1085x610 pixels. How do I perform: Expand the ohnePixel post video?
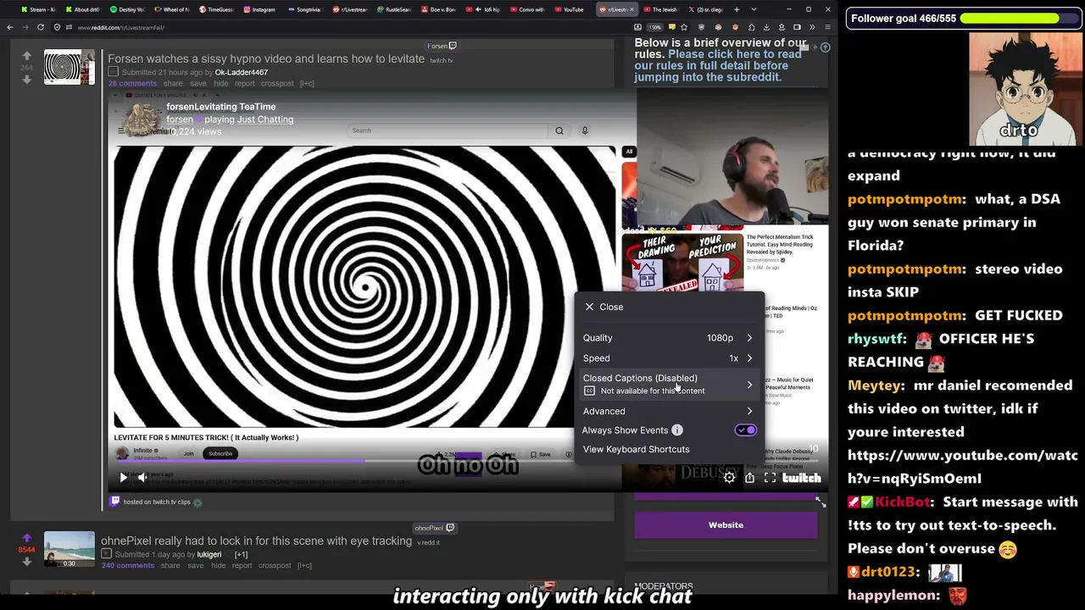[x=106, y=554]
